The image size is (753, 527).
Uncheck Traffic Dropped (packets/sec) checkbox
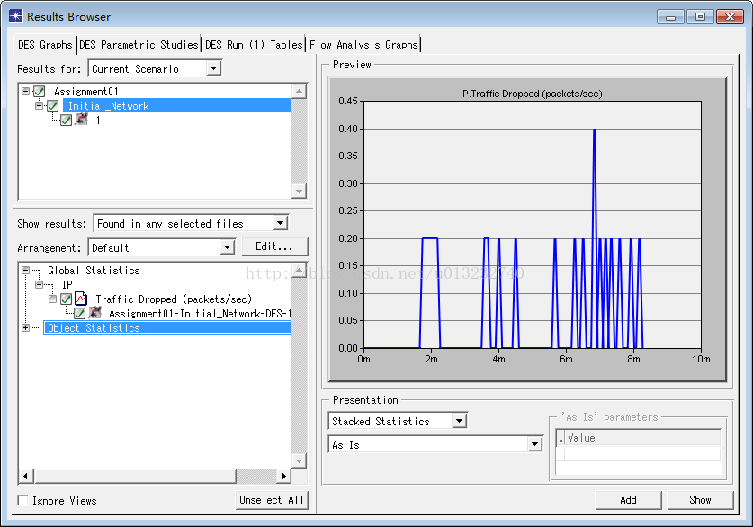67,299
